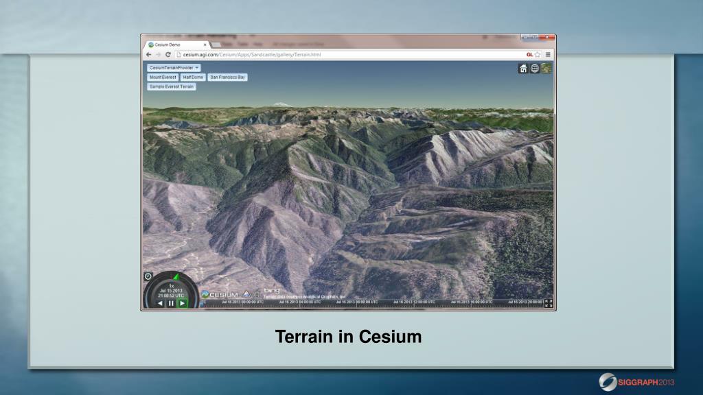Reload the page with refresh icon

(x=168, y=55)
